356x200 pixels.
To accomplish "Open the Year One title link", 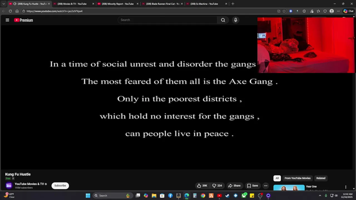I will (311, 187).
